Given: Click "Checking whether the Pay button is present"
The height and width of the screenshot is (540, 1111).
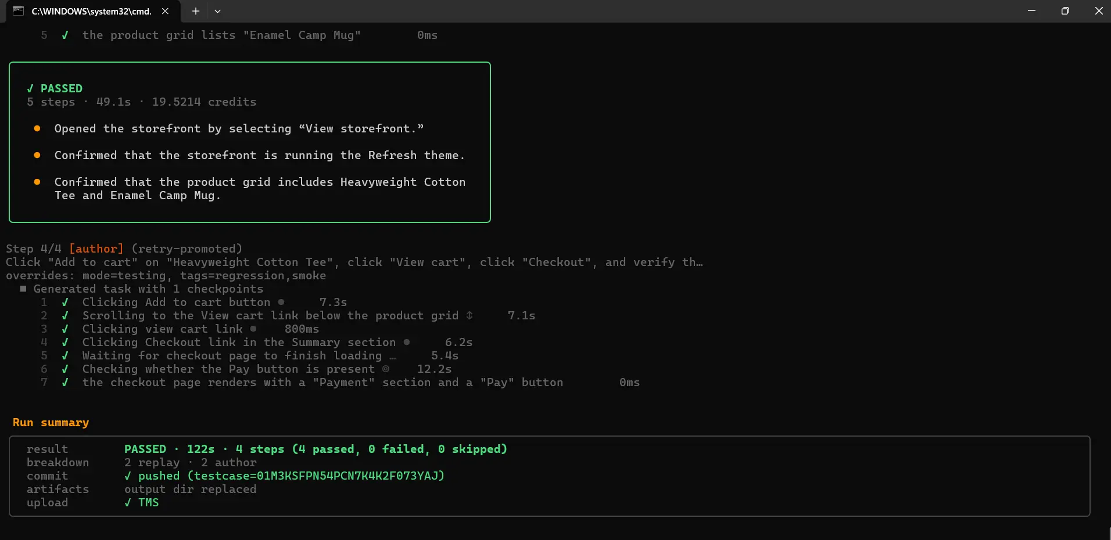Looking at the screenshot, I should (x=228, y=369).
